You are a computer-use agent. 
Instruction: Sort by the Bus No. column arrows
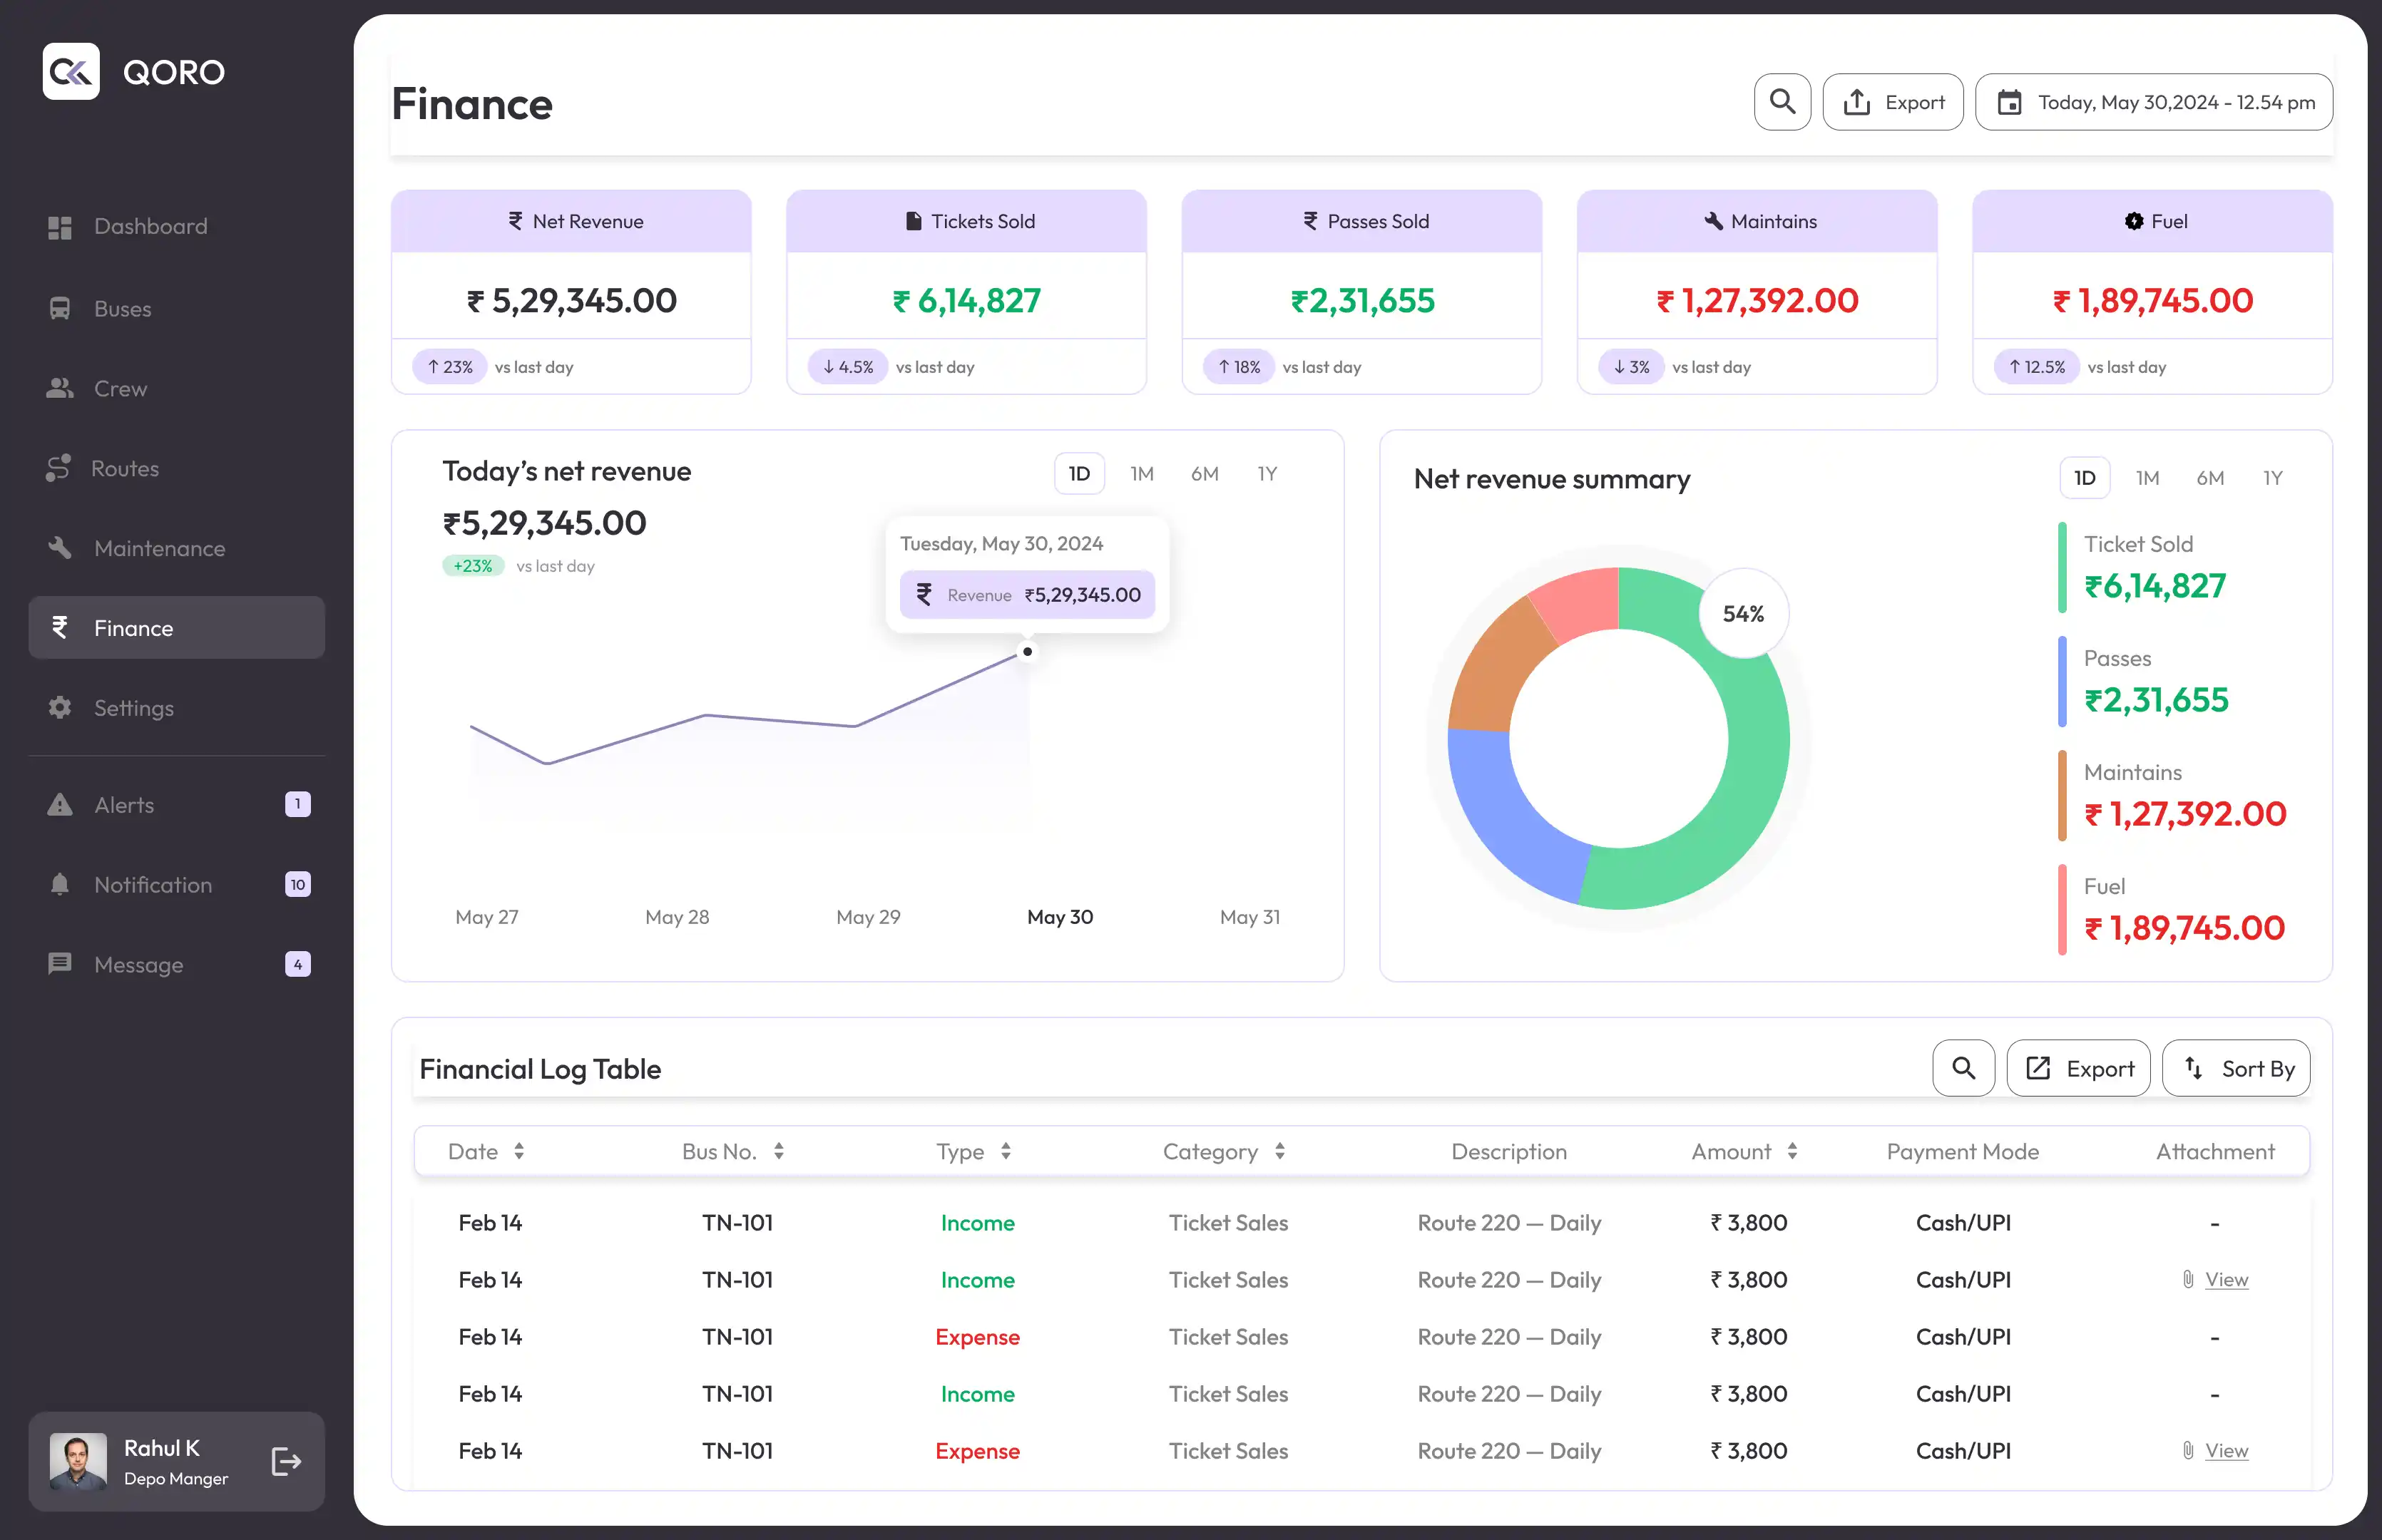[x=779, y=1151]
